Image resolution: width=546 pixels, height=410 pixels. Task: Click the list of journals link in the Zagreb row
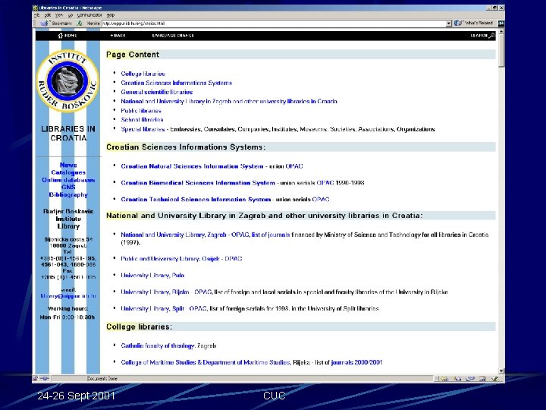click(x=271, y=235)
